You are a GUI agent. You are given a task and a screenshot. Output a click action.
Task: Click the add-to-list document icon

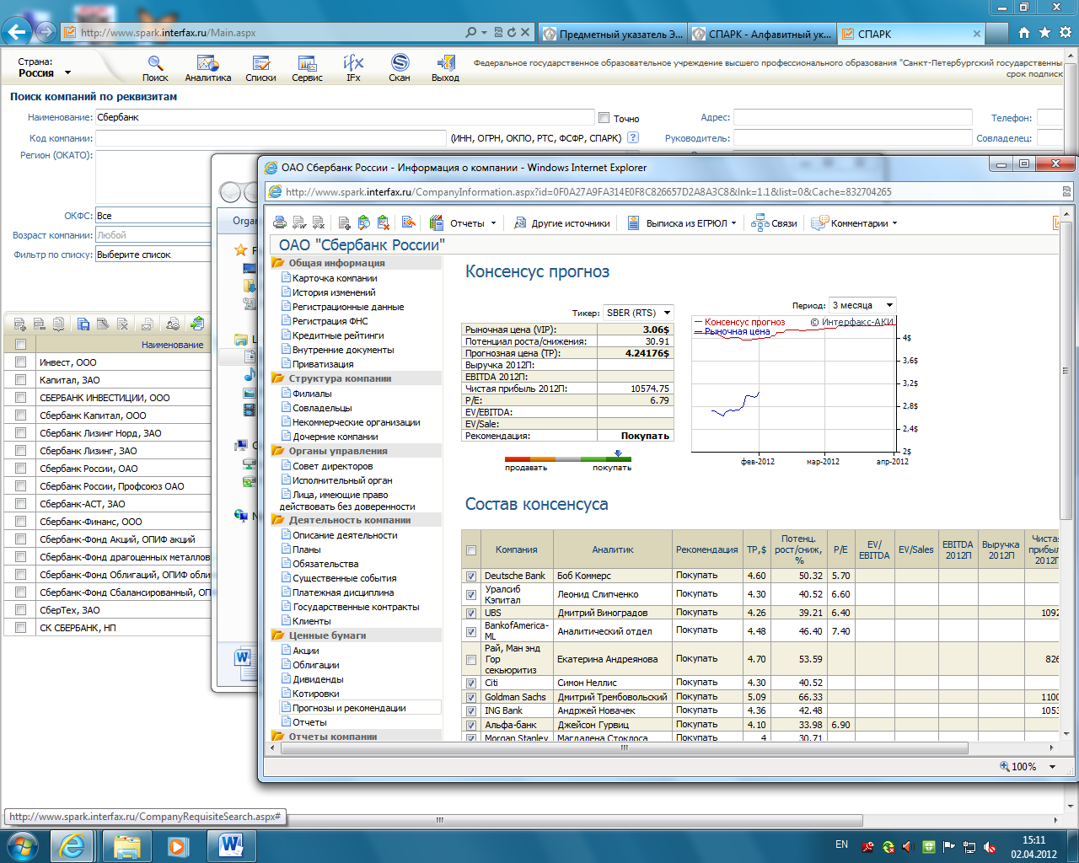(x=345, y=222)
